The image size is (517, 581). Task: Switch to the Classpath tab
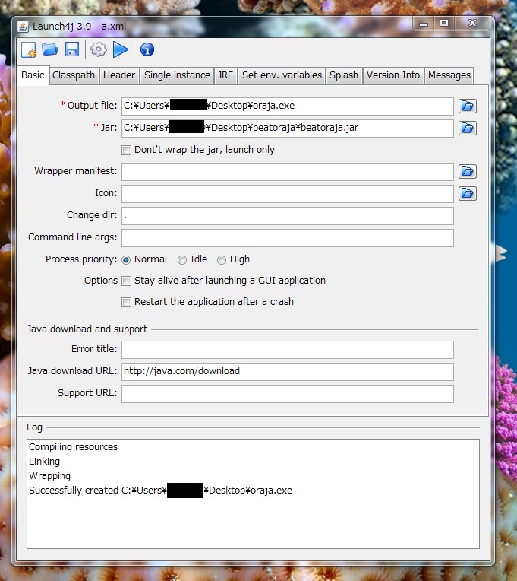click(x=74, y=75)
